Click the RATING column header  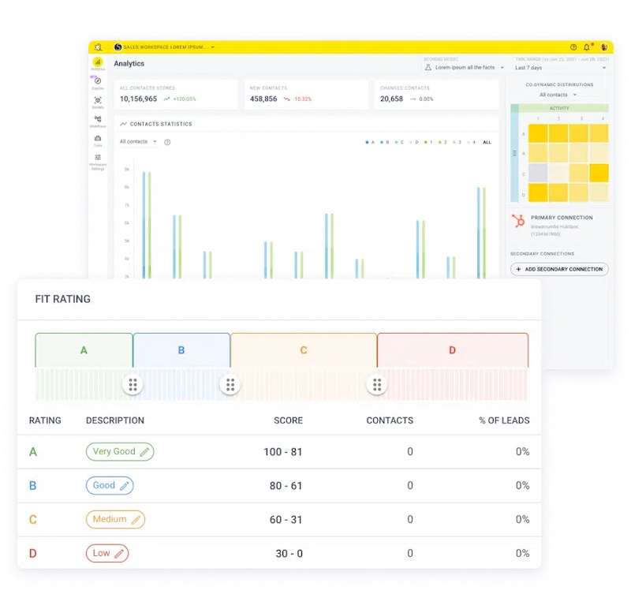point(45,420)
